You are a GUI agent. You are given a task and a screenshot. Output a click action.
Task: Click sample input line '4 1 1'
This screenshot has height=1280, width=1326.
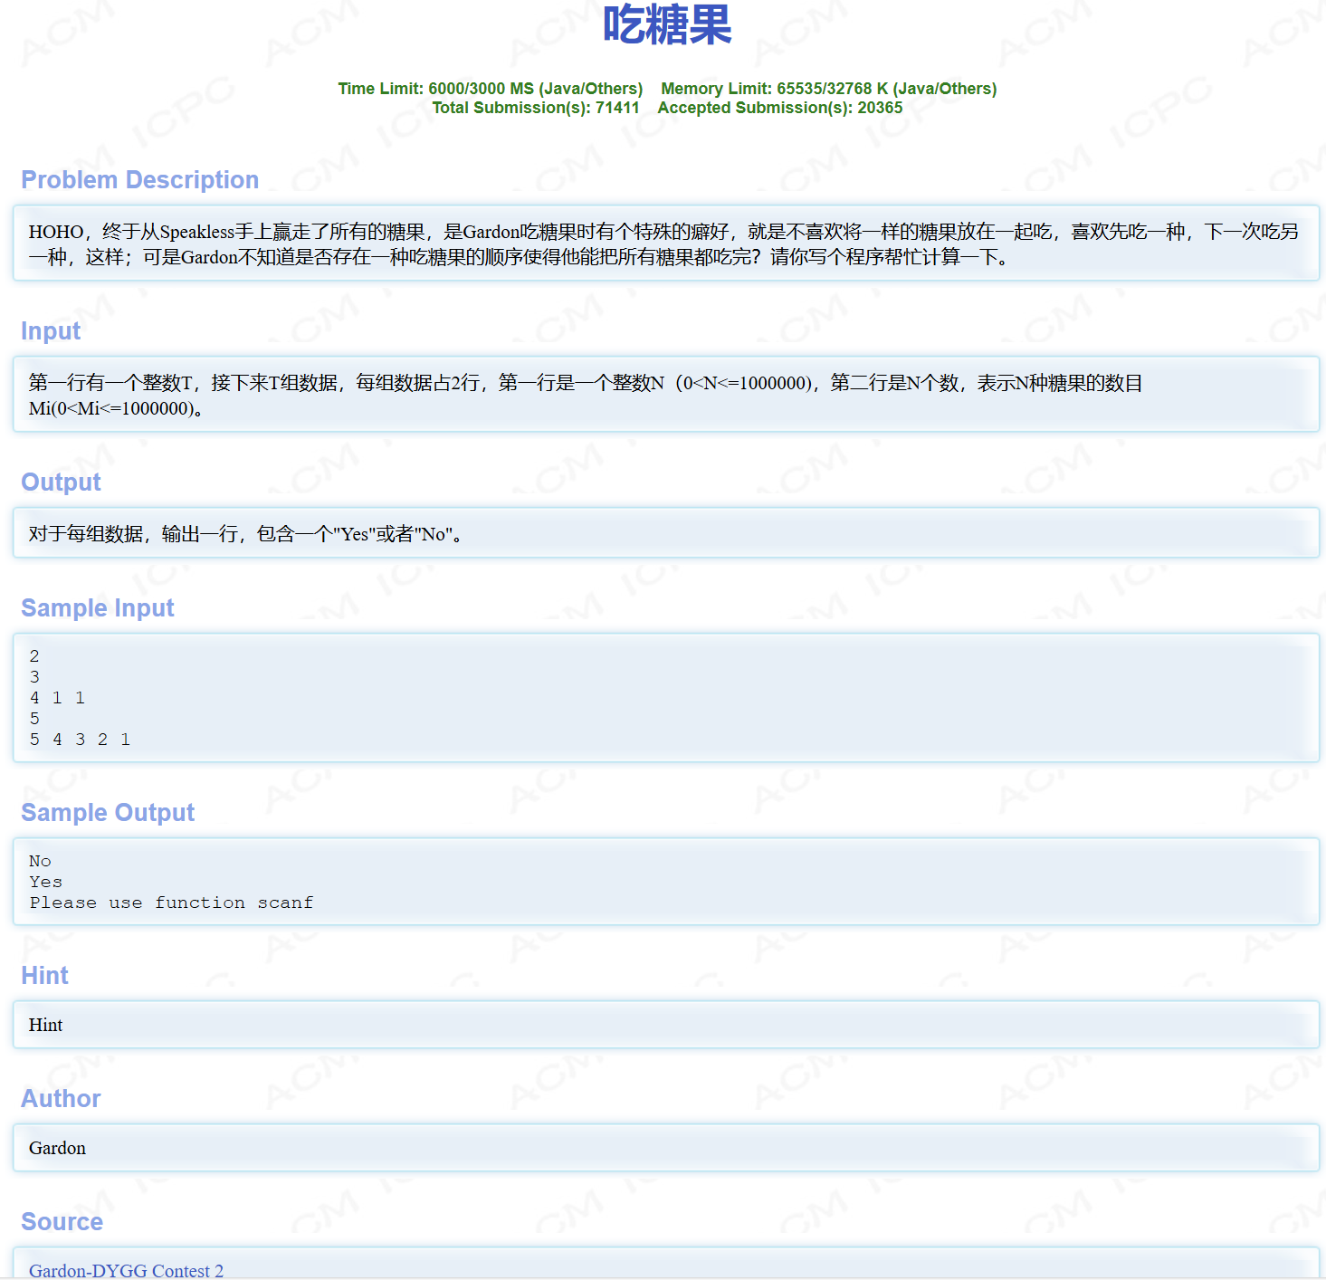coord(57,698)
